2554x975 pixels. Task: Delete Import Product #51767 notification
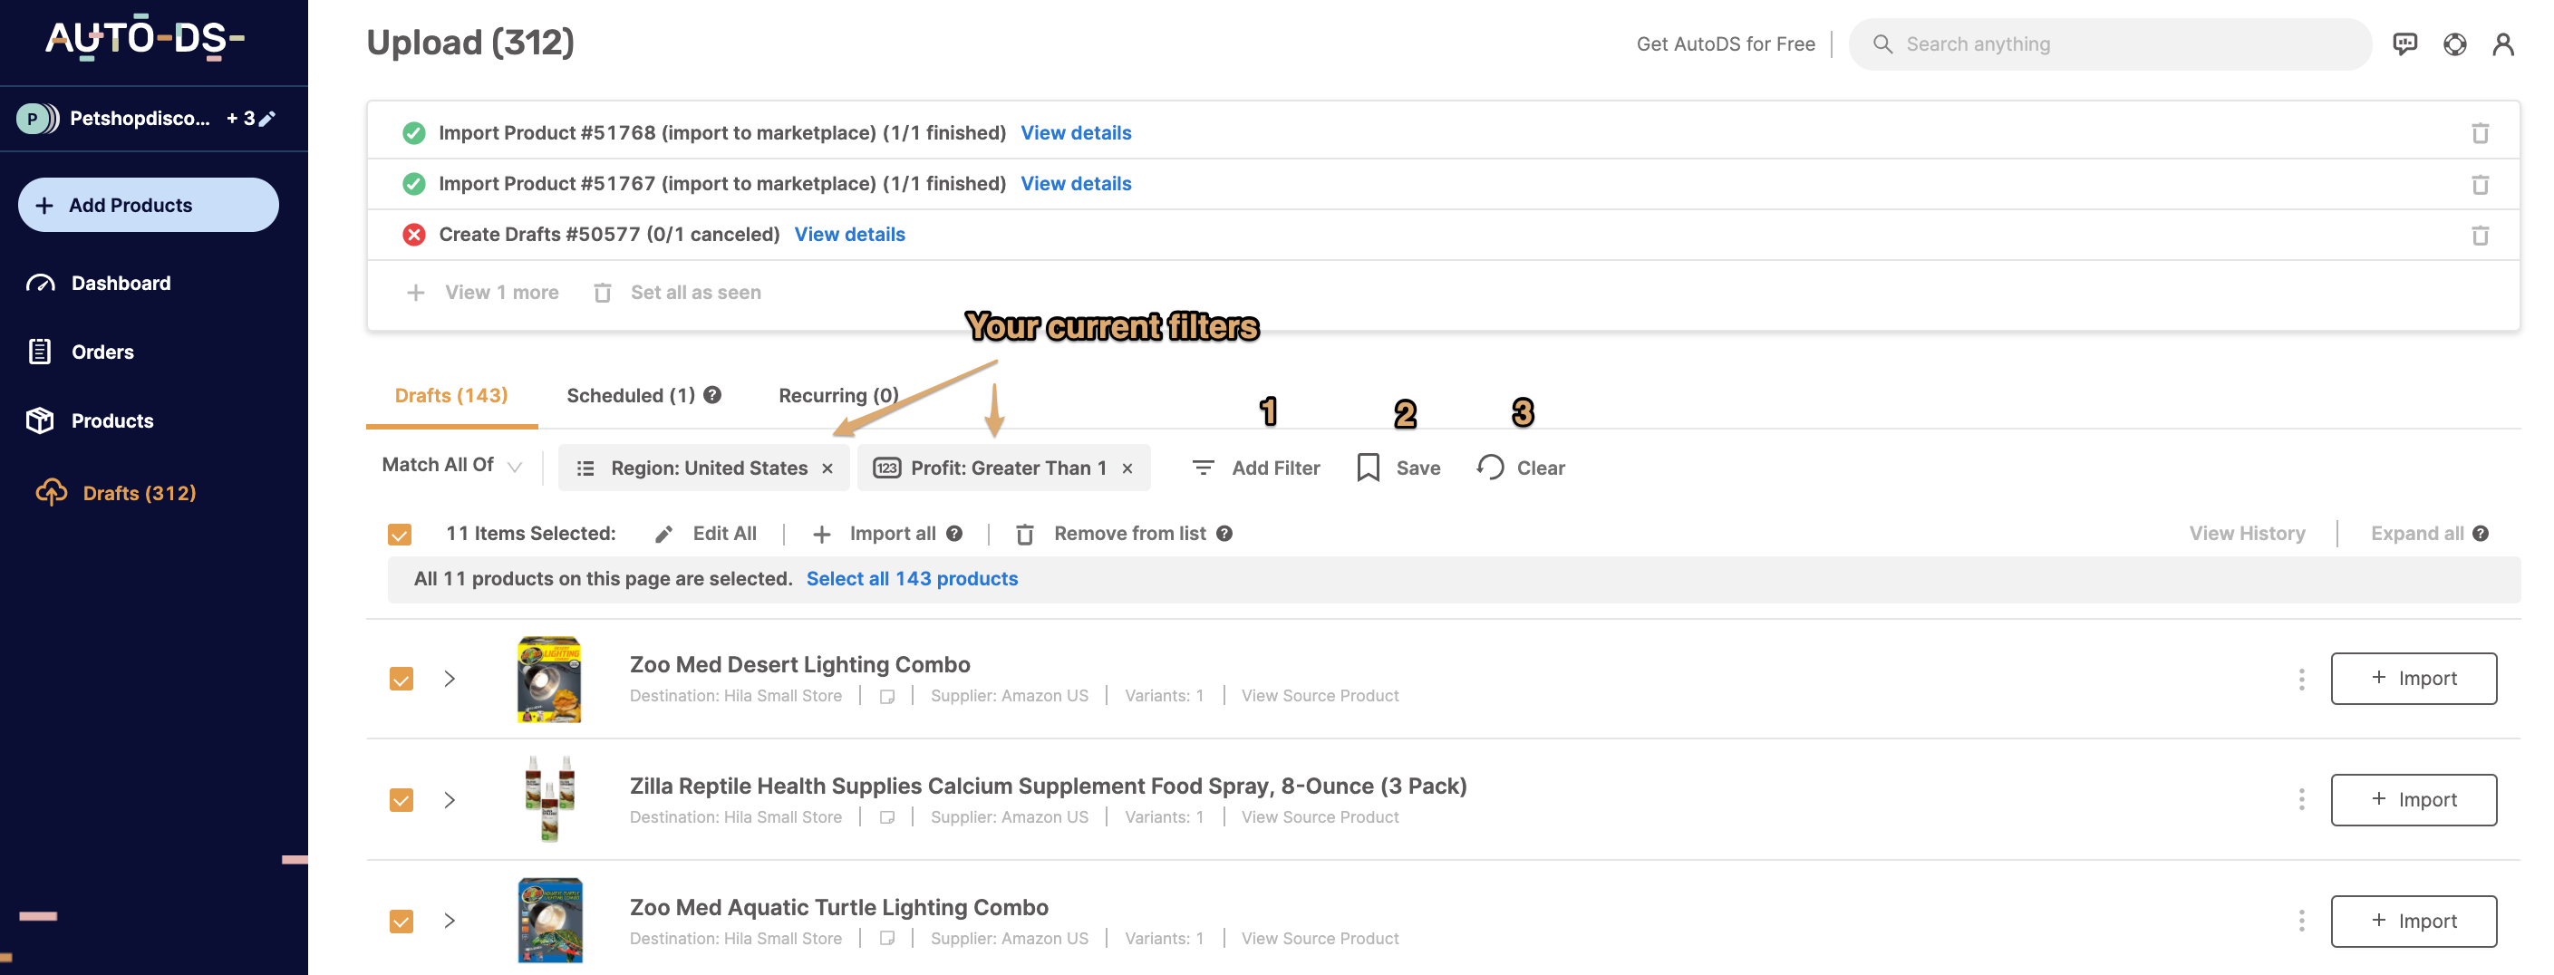point(2479,184)
